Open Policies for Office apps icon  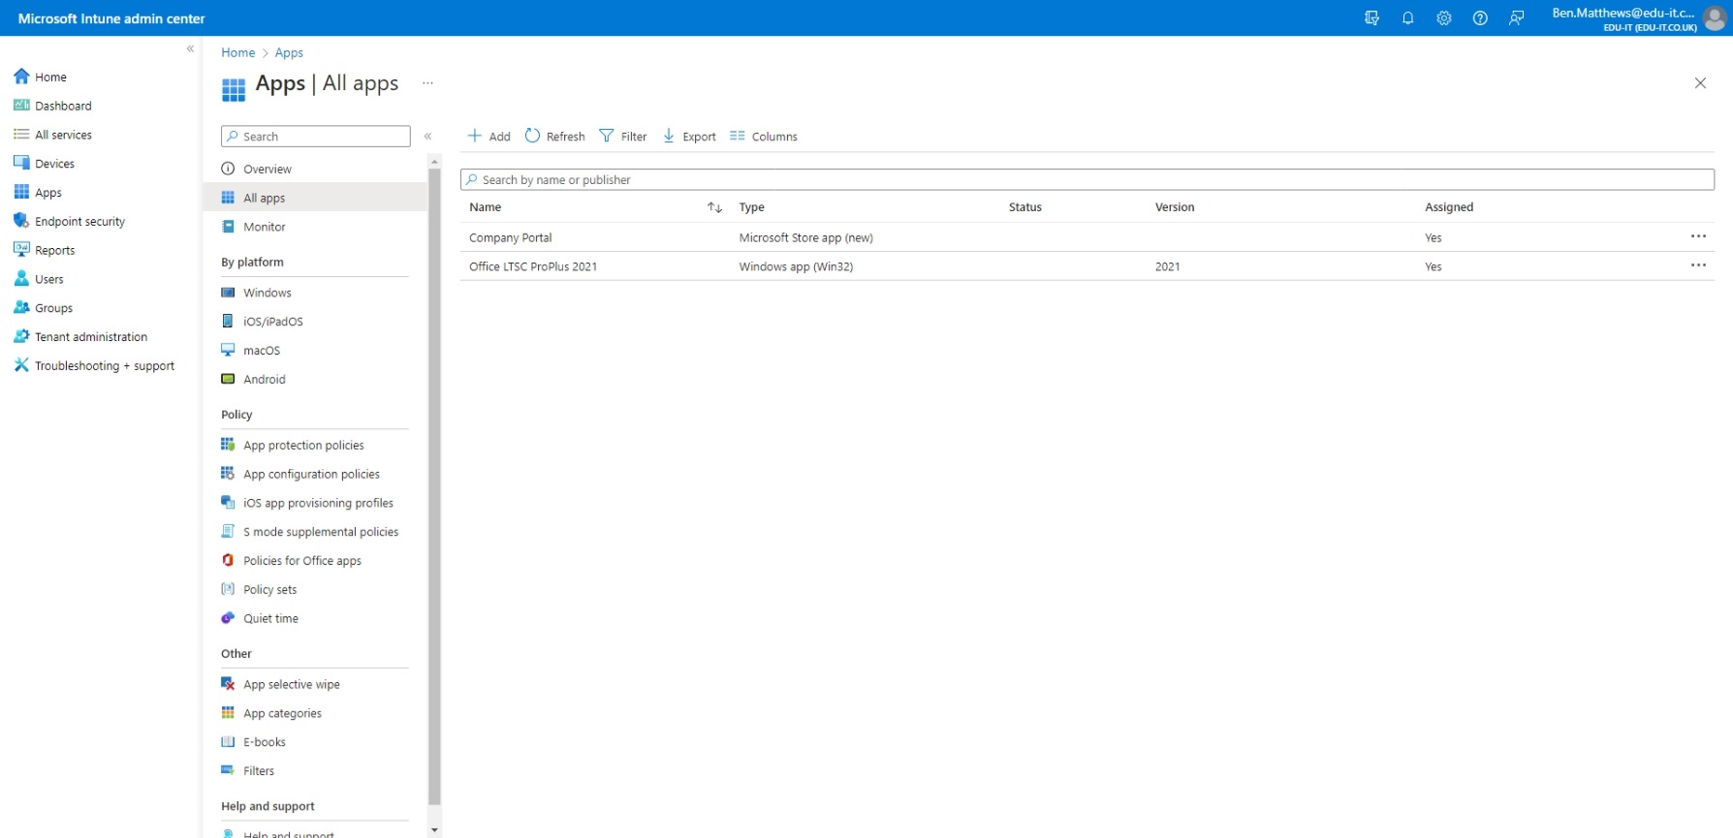[228, 560]
